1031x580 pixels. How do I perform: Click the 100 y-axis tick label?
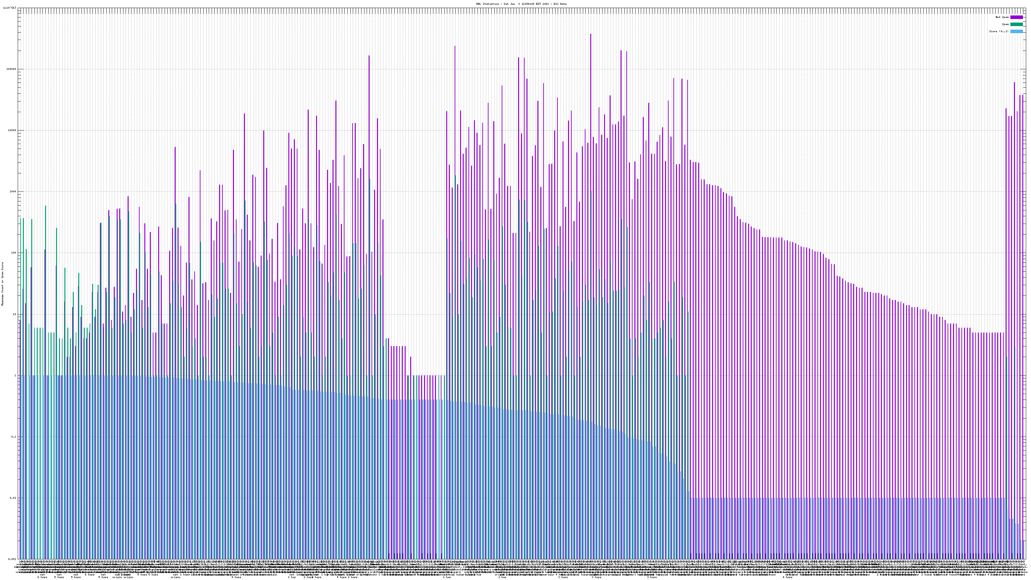(14, 253)
